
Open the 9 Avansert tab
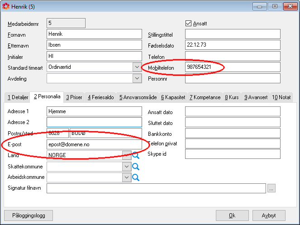tap(256, 97)
